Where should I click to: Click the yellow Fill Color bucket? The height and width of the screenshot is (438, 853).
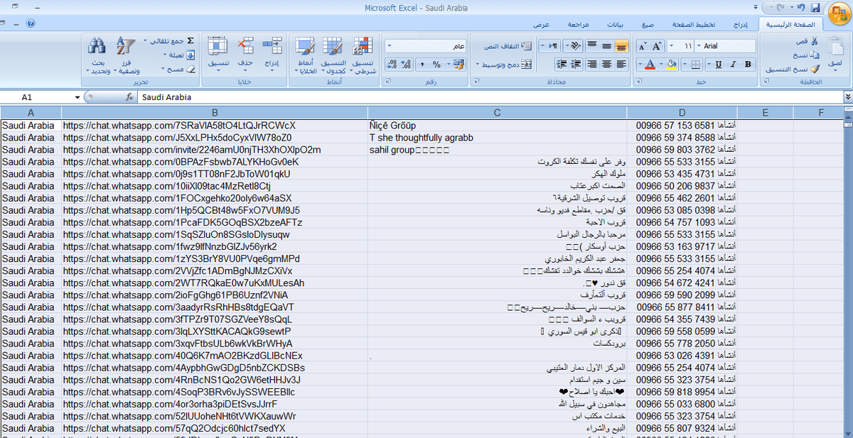672,65
